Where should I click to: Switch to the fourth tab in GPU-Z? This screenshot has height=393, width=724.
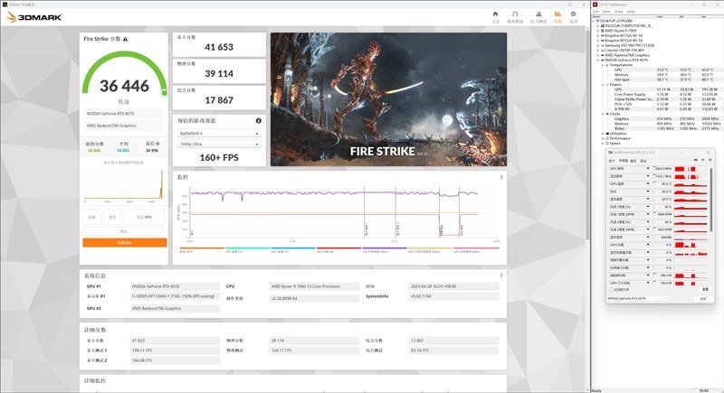(643, 161)
